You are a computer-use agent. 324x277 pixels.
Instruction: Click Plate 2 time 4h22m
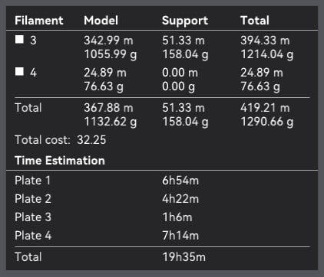click(x=180, y=199)
